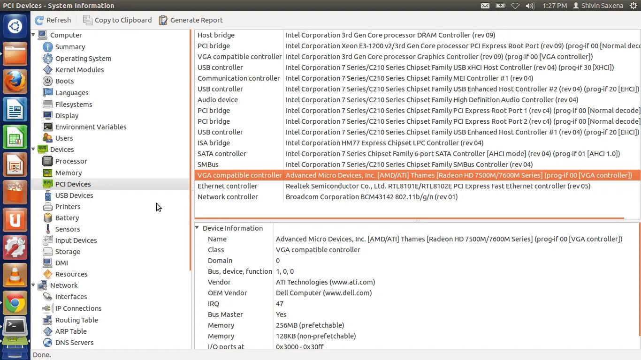Click the Bus Master Yes value
This screenshot has width=641, height=360.
click(281, 315)
